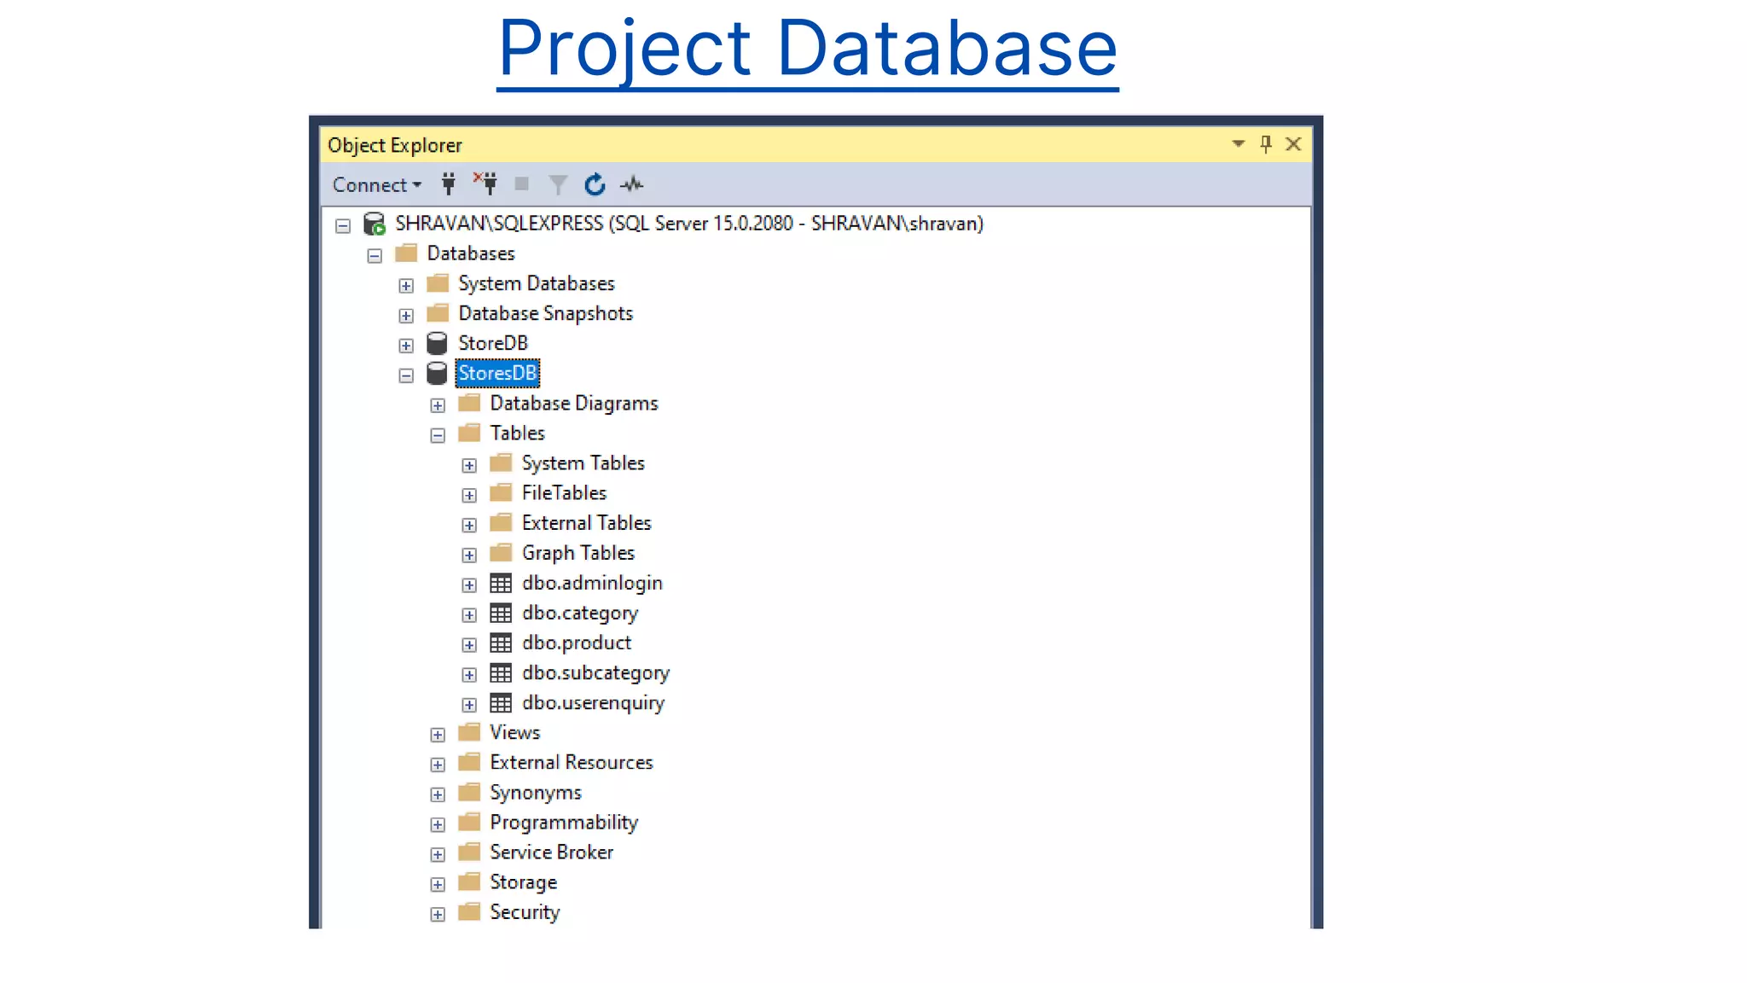The width and height of the screenshot is (1747, 983).
Task: Open the Object Explorer window position arrow
Action: [1238, 144]
